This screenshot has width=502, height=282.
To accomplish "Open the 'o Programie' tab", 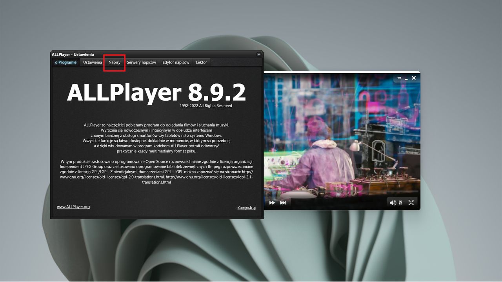I will pos(66,62).
